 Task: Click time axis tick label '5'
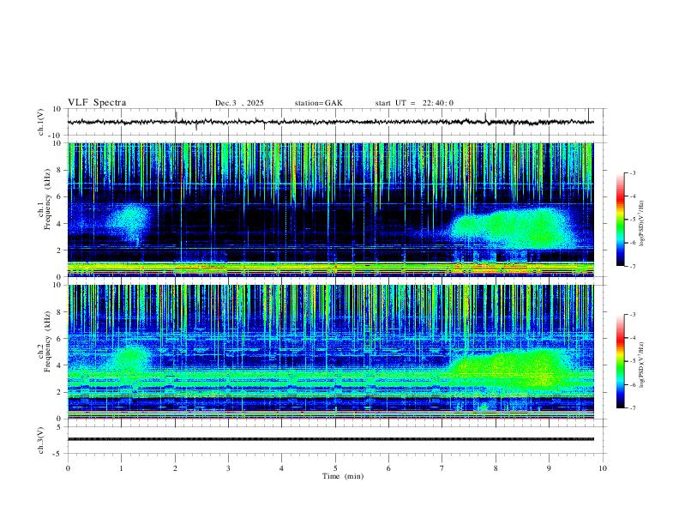pos(335,468)
